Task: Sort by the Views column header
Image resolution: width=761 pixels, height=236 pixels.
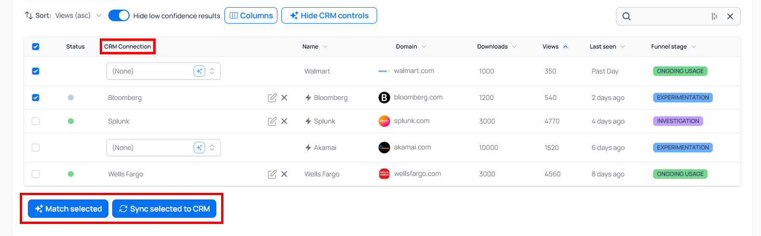Action: tap(551, 47)
